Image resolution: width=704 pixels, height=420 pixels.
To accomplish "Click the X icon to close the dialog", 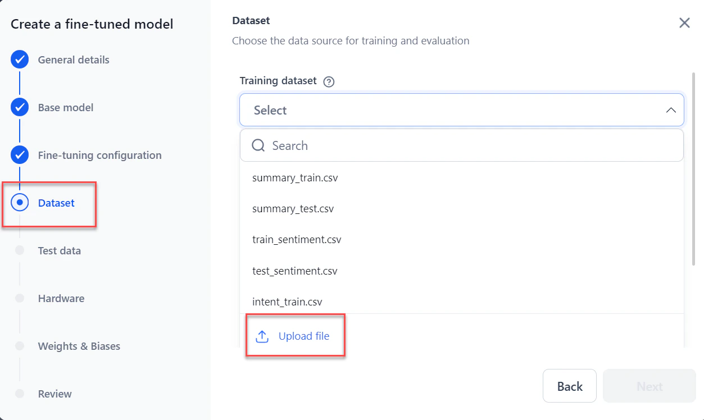I will tap(684, 22).
